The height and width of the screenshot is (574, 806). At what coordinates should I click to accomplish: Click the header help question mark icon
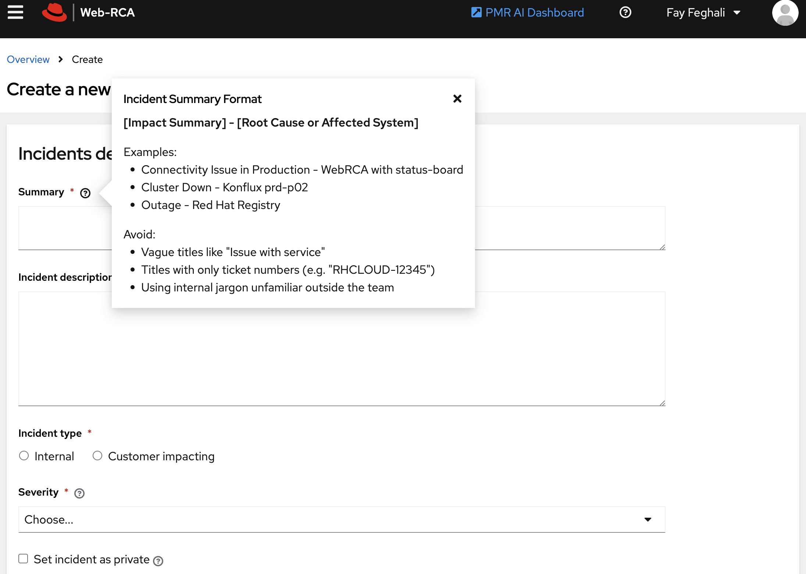click(x=625, y=13)
